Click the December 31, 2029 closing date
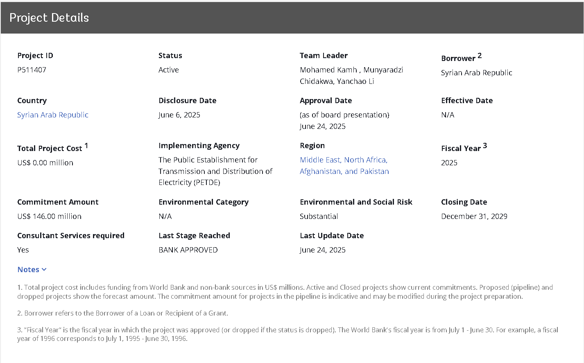This screenshot has width=584, height=363. coord(474,216)
